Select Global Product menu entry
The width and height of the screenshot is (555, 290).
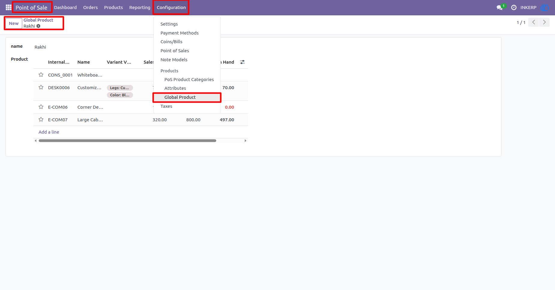[x=187, y=97]
